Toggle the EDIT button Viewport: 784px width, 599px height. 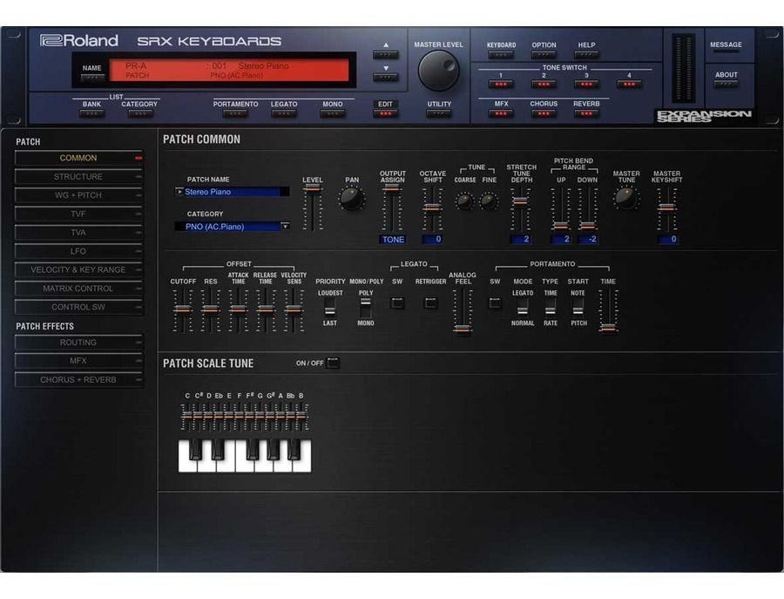tap(386, 113)
